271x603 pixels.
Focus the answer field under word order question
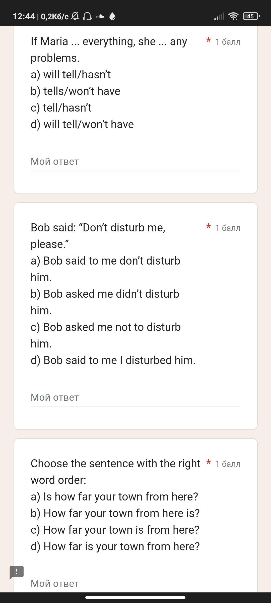click(135, 583)
